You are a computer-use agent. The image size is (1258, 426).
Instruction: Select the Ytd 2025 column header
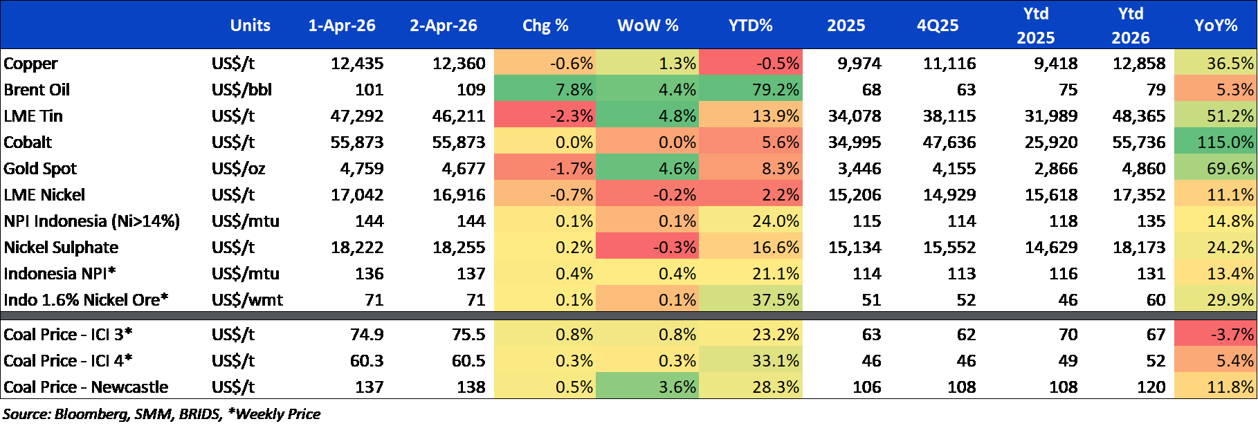click(1035, 26)
